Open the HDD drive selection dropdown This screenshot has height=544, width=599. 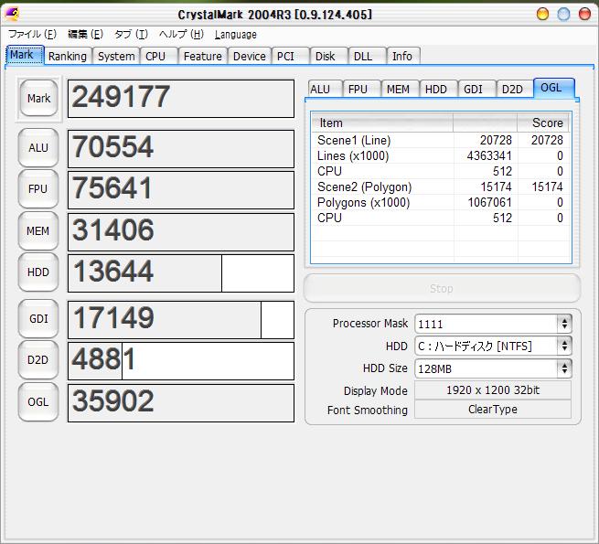click(x=493, y=347)
